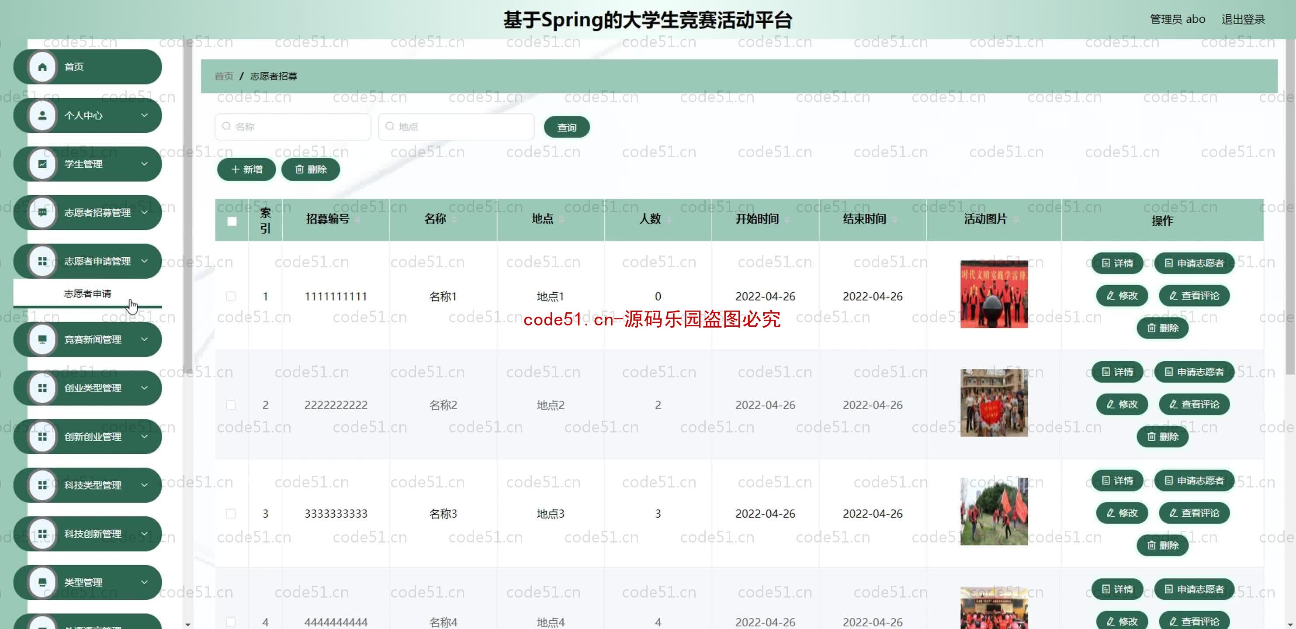The height and width of the screenshot is (629, 1296).
Task: Expand 创新创业管理 chevron
Action: [x=144, y=436]
